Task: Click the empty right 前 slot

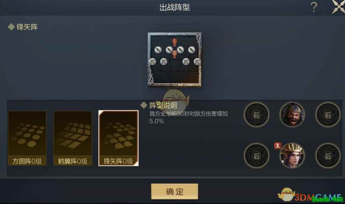Action: pyautogui.click(x=328, y=114)
